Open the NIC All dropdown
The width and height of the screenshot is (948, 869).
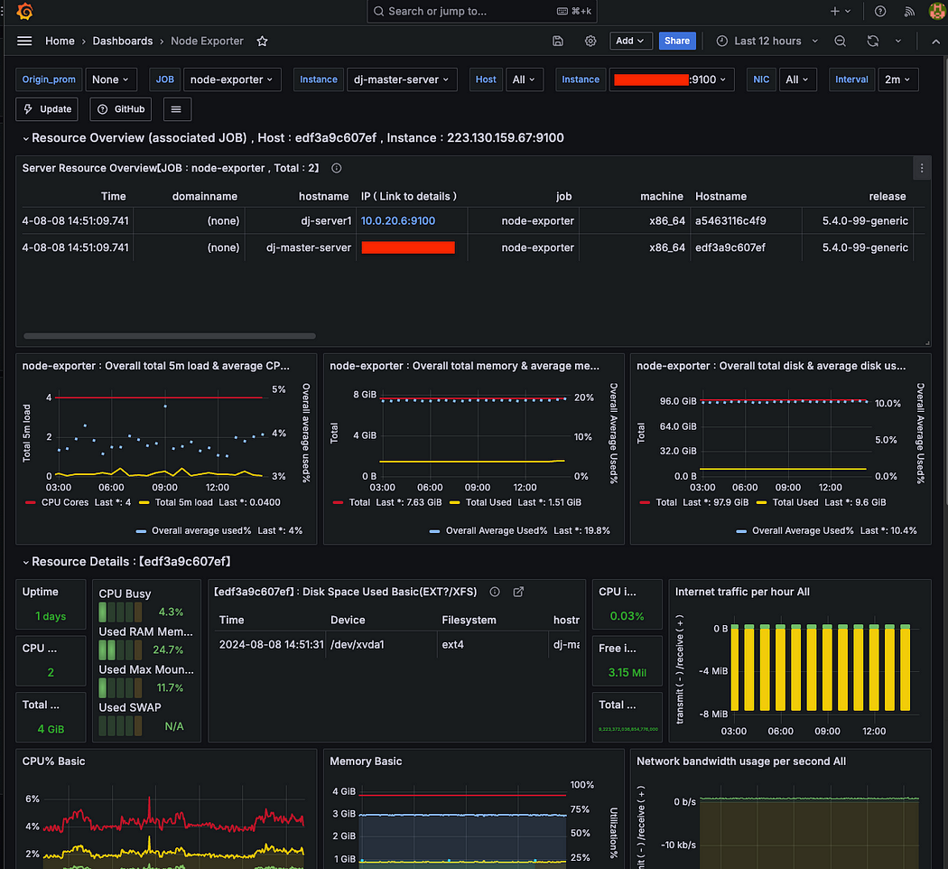[x=797, y=79]
